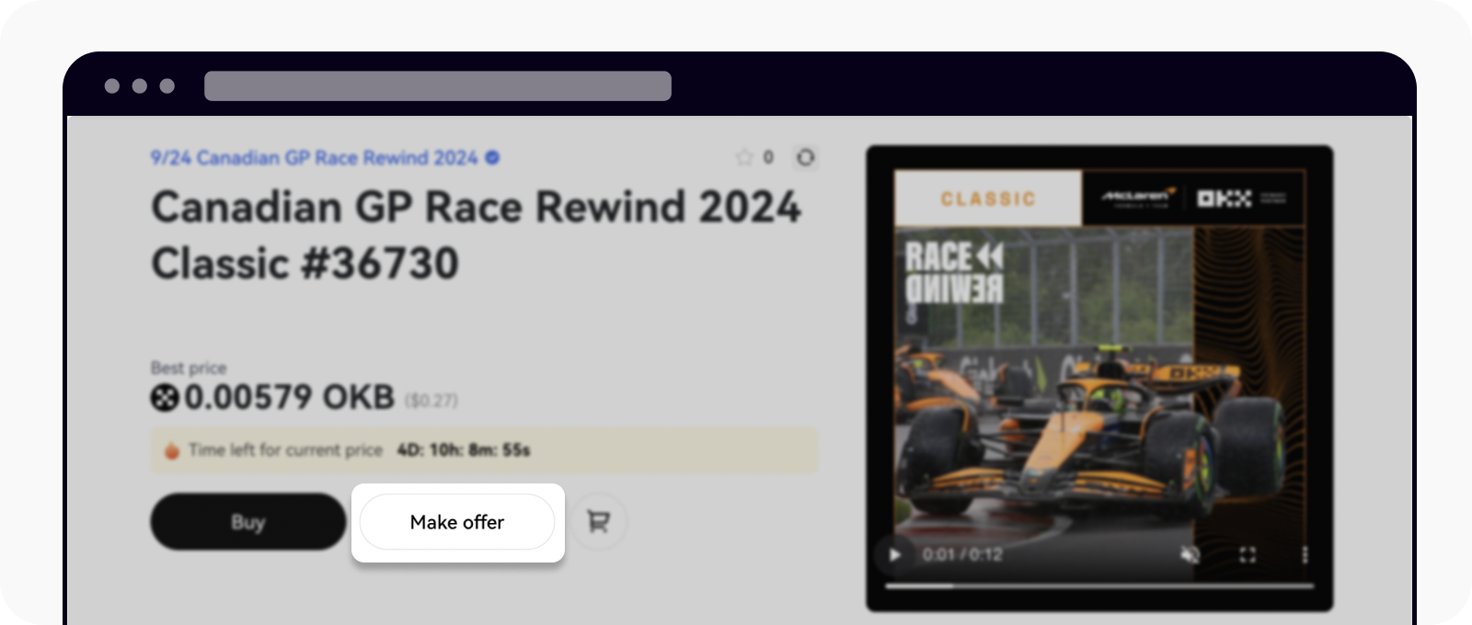Click the blue verified badge beside collection name
The image size is (1472, 625).
pyautogui.click(x=493, y=158)
